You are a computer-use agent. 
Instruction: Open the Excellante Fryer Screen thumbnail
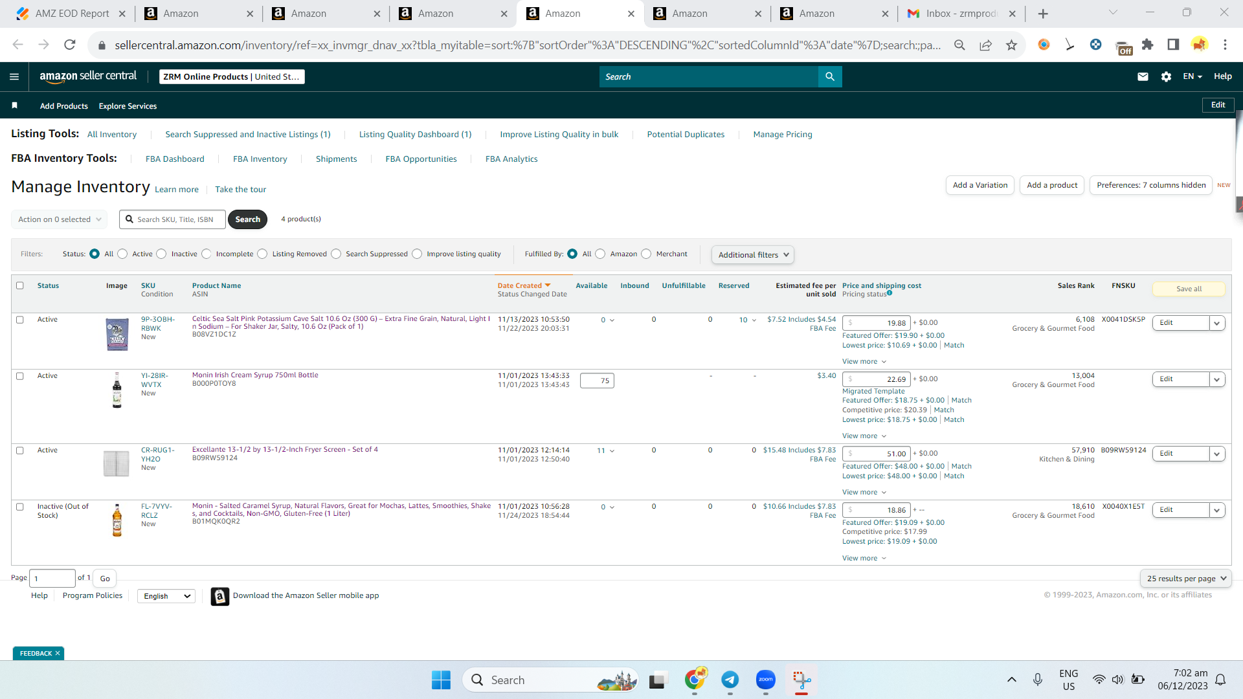pyautogui.click(x=117, y=463)
